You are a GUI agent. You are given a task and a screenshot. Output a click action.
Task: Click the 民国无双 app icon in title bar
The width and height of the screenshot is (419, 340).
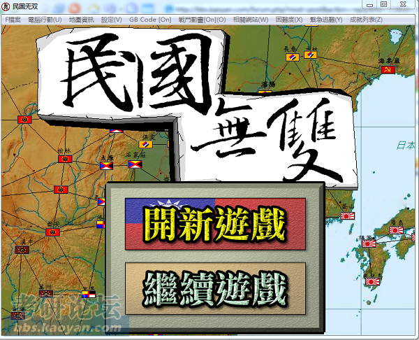click(x=6, y=6)
